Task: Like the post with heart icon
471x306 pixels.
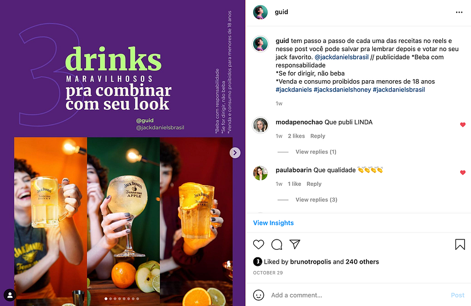Action: point(258,245)
